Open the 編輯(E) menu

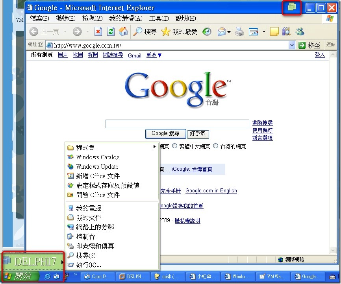tap(65, 18)
